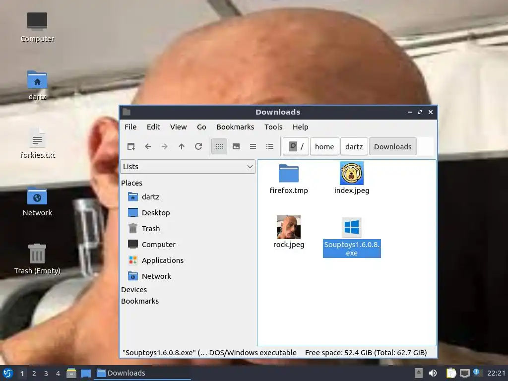Click the Downloads window title bar folder icon
This screenshot has width=508, height=381.
tap(127, 112)
